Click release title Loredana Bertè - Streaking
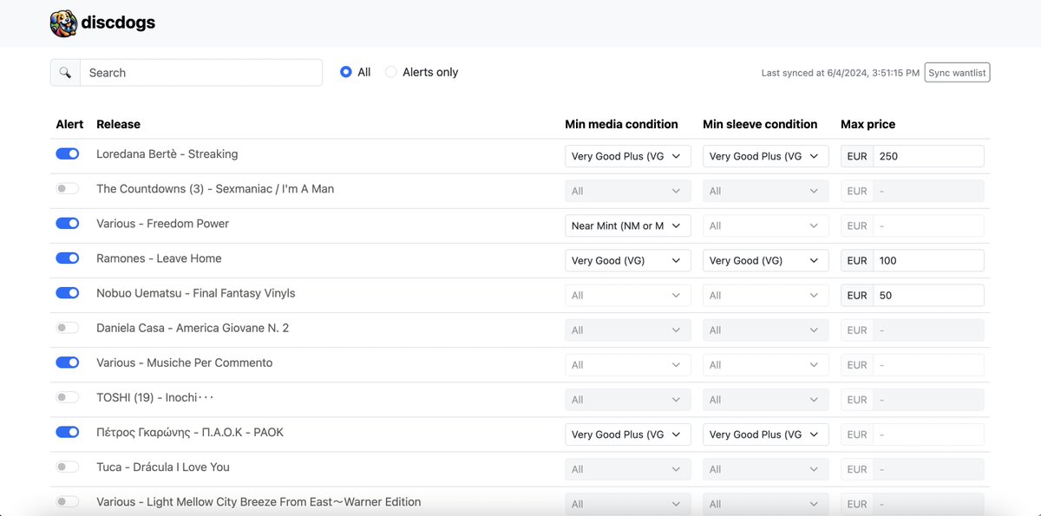 coord(167,153)
